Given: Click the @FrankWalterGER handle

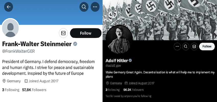Looking at the screenshot, I should pyautogui.click(x=18, y=51).
